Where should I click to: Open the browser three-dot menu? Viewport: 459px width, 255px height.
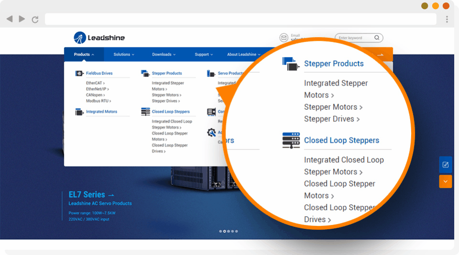tap(447, 19)
